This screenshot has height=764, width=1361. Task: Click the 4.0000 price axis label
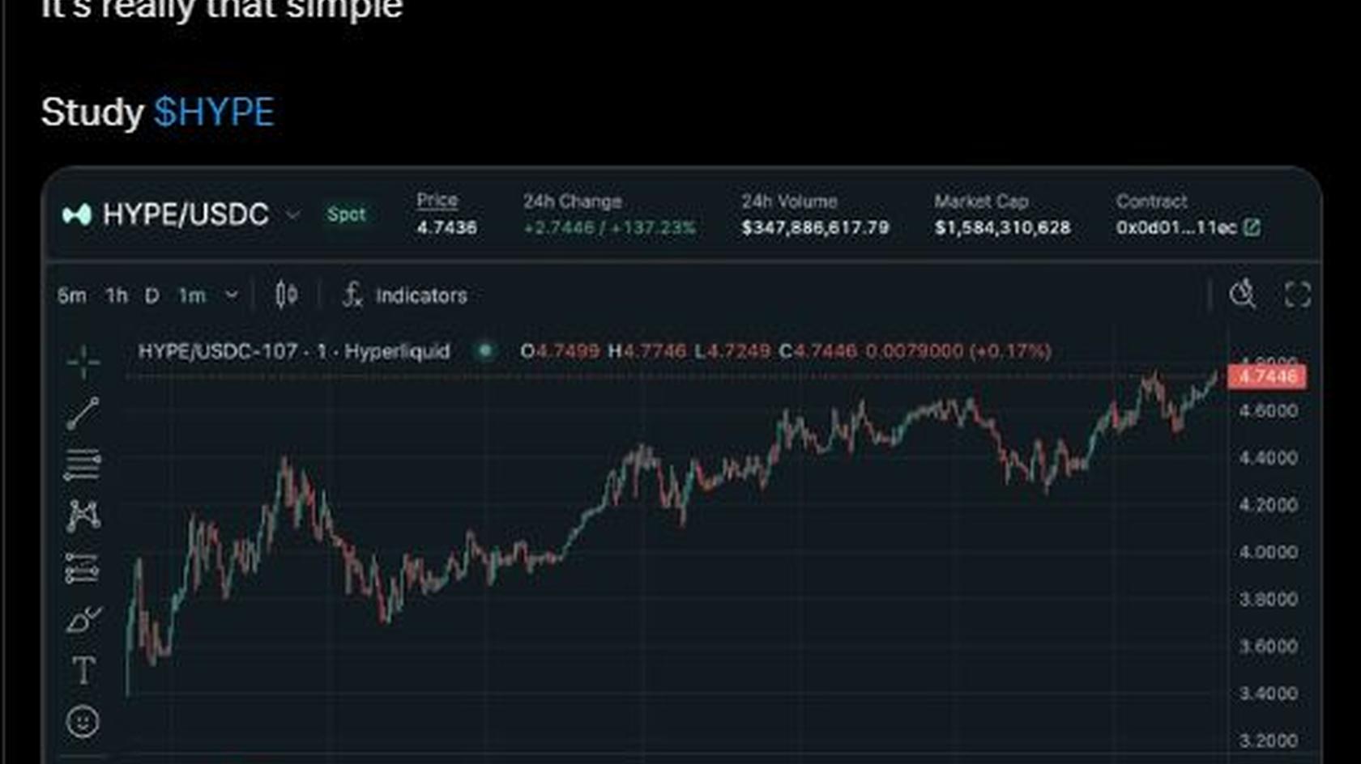[1268, 552]
